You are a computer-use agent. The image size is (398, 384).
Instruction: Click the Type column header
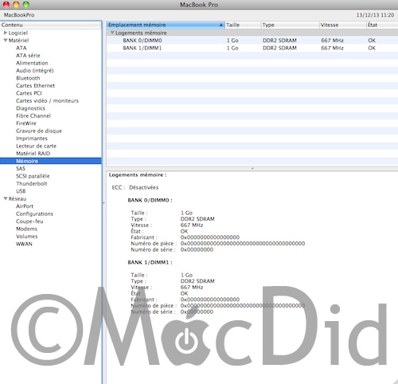[x=291, y=25]
